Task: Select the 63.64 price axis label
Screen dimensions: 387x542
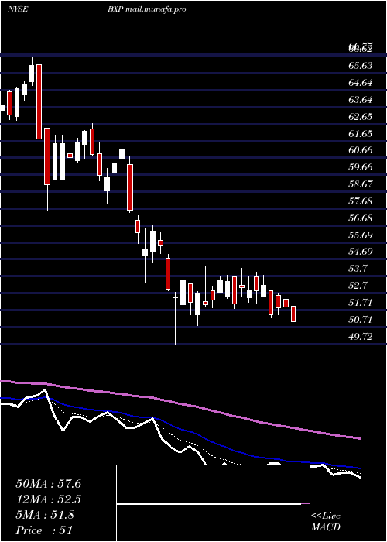Action: coord(361,100)
